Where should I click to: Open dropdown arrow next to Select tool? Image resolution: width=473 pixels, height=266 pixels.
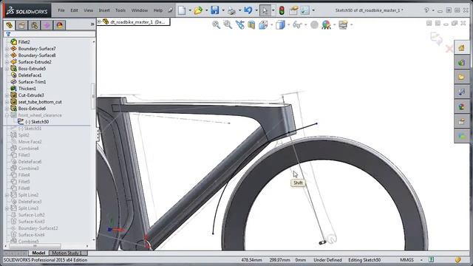pyautogui.click(x=273, y=10)
